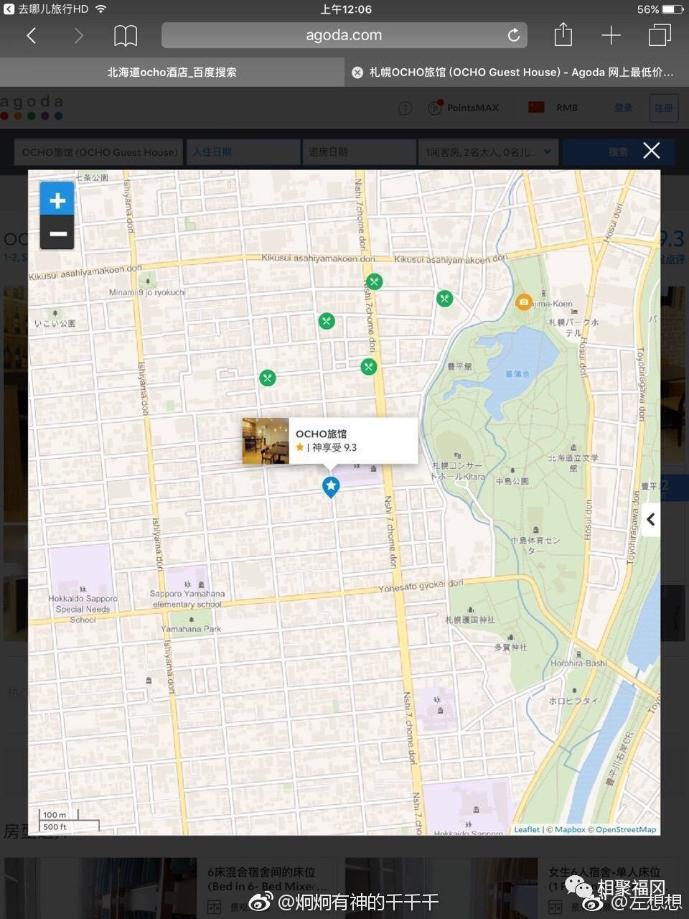Screen dimensions: 689x919
Task: Click 搜索 search button
Action: (x=617, y=152)
